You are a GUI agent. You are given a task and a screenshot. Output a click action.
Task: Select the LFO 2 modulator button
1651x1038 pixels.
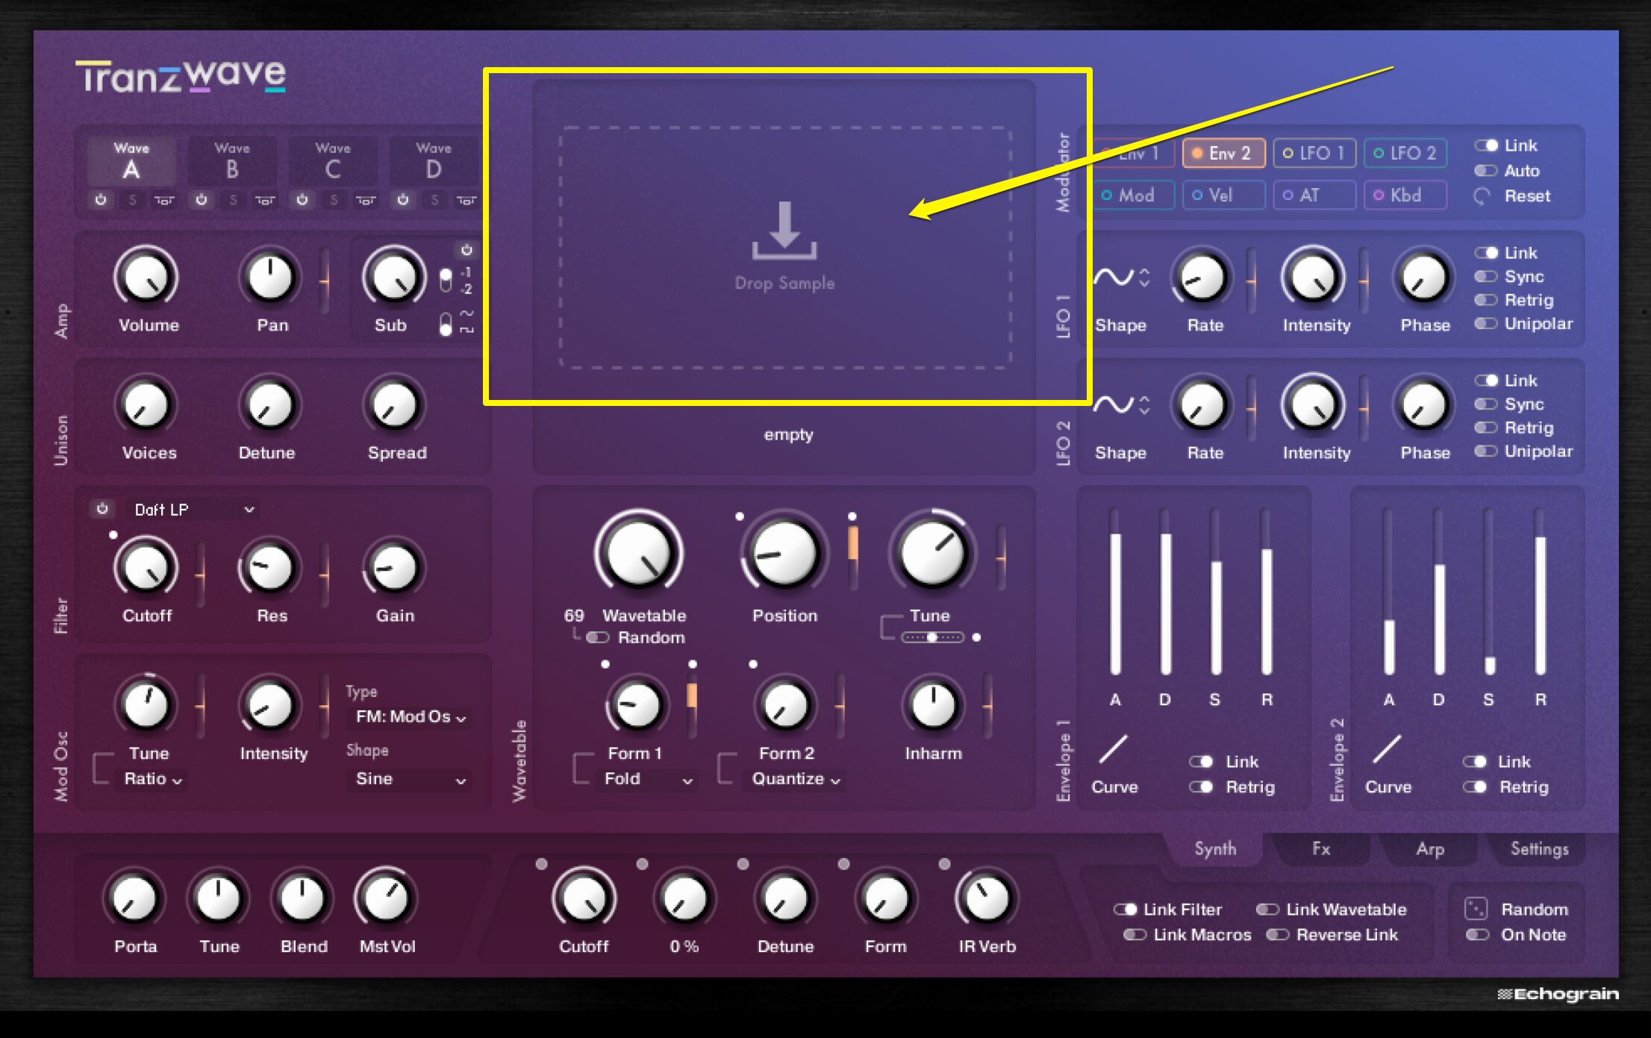[x=1405, y=153]
